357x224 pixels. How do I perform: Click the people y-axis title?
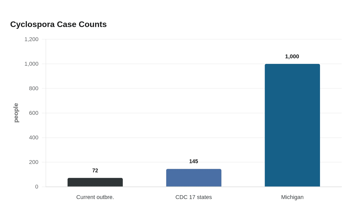click(x=16, y=113)
